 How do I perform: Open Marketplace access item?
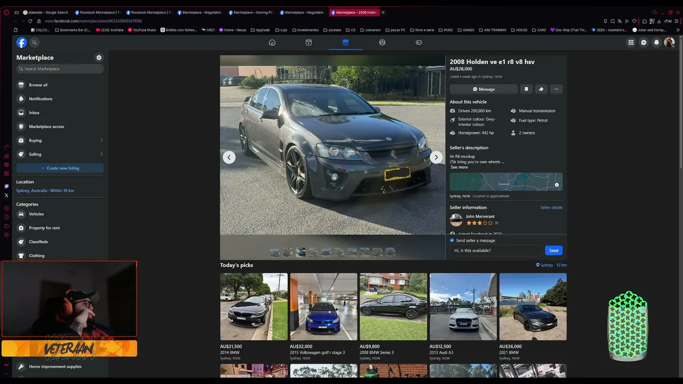coord(60,126)
